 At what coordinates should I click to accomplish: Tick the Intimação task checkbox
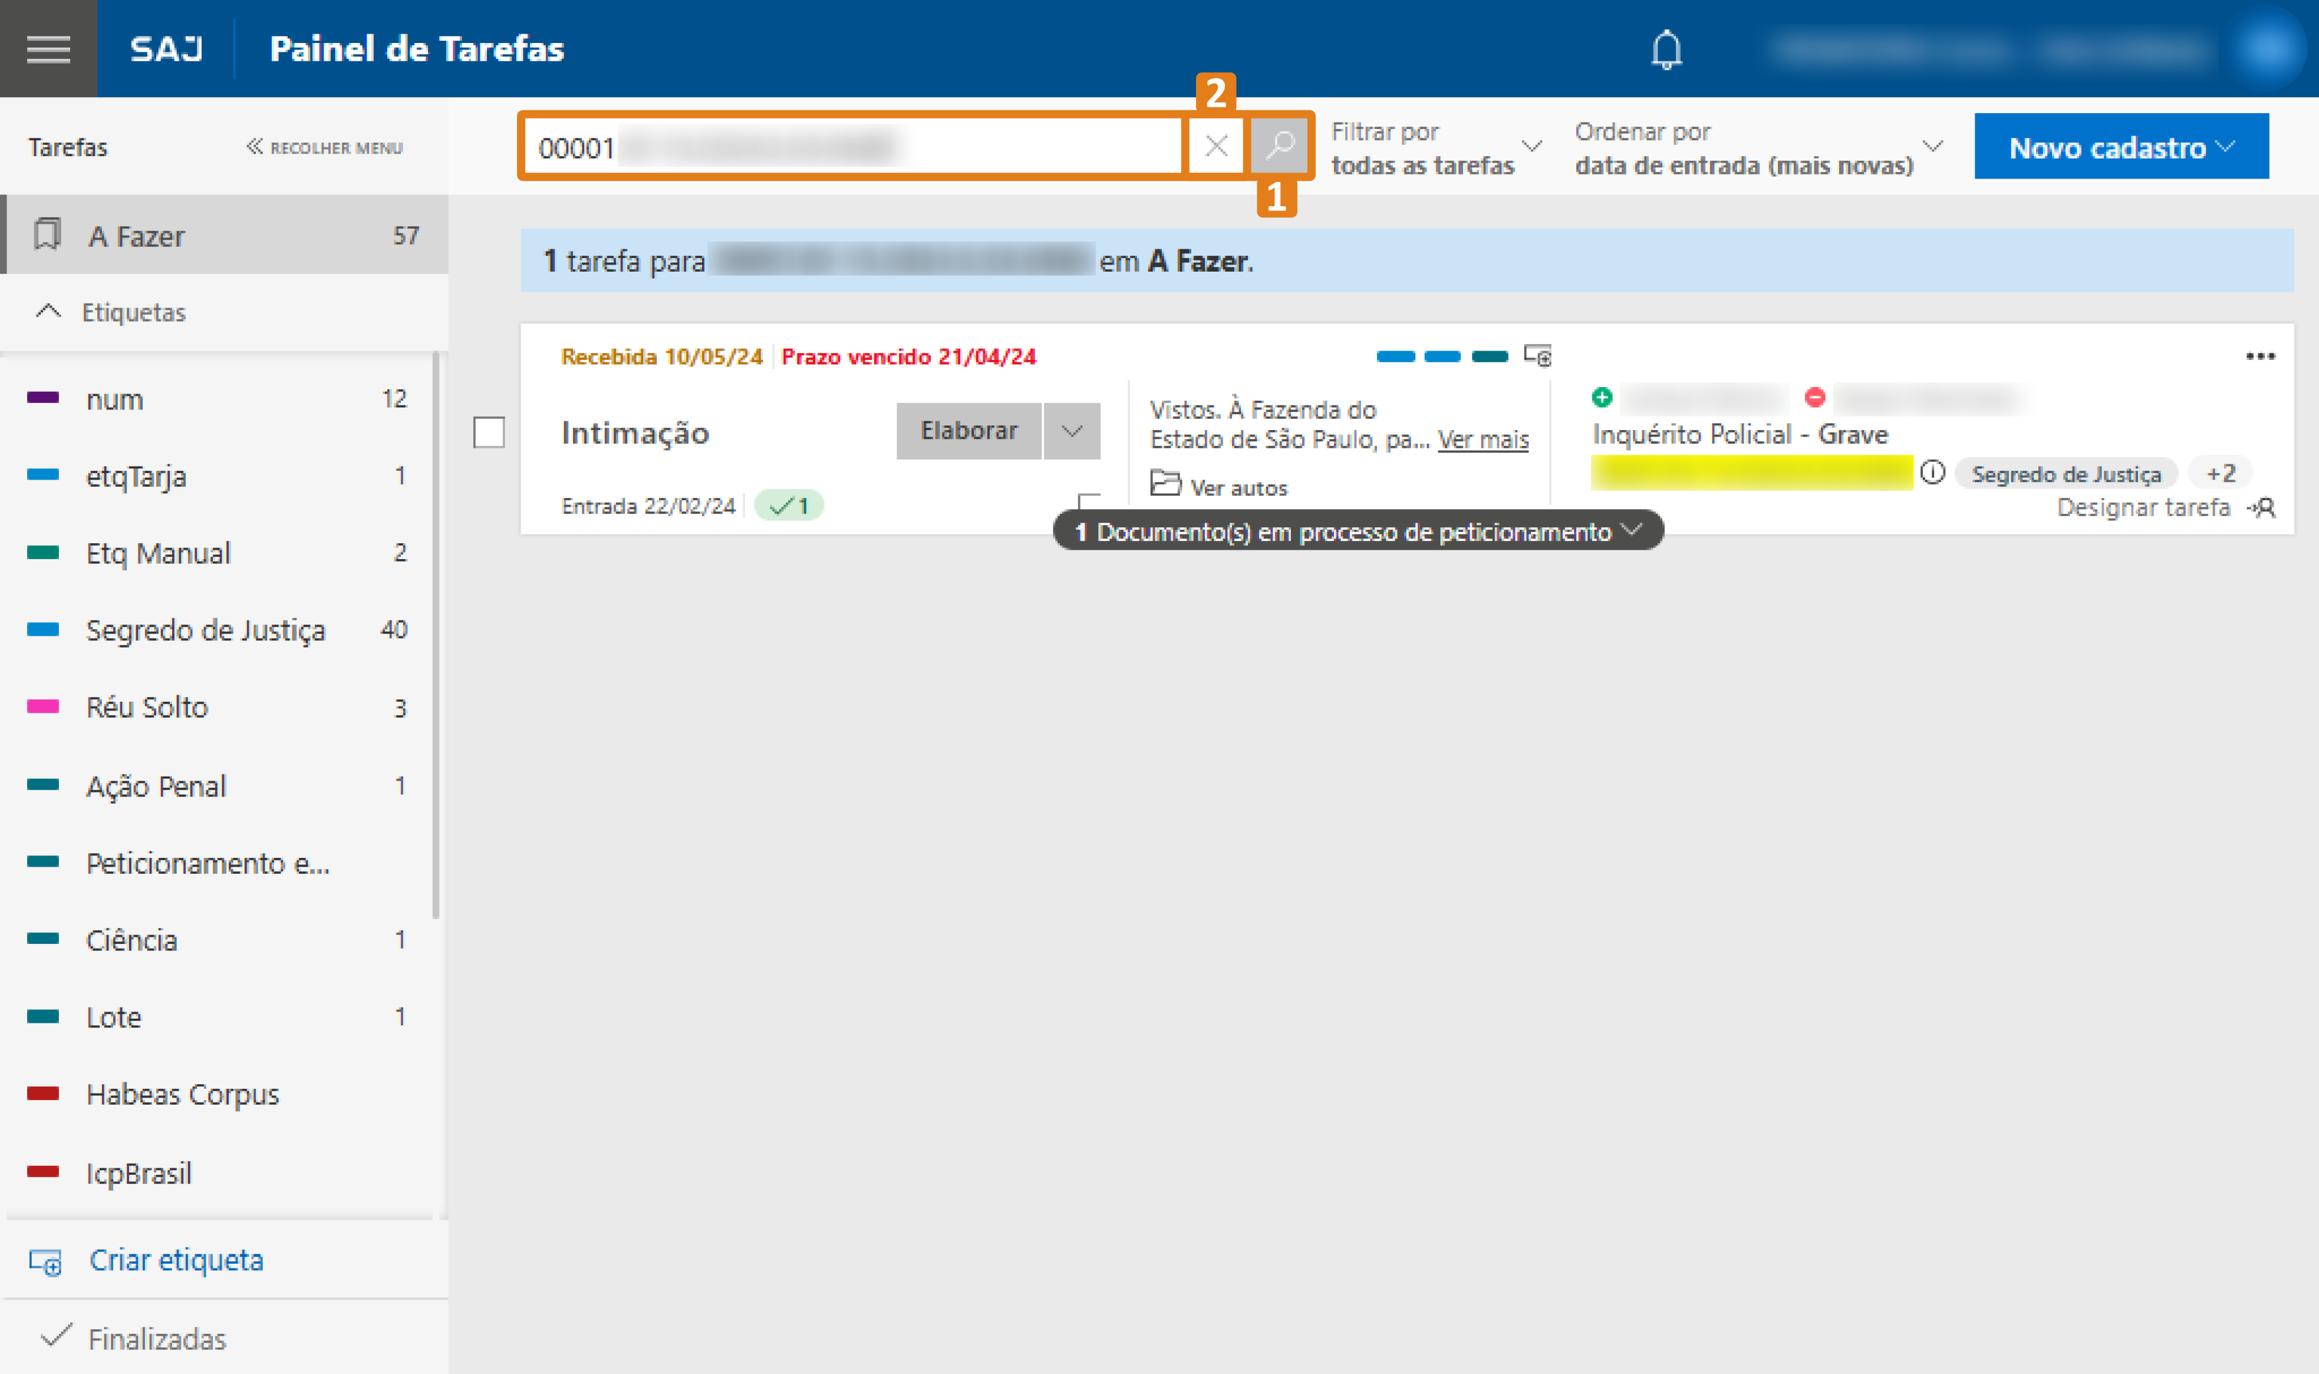click(489, 432)
